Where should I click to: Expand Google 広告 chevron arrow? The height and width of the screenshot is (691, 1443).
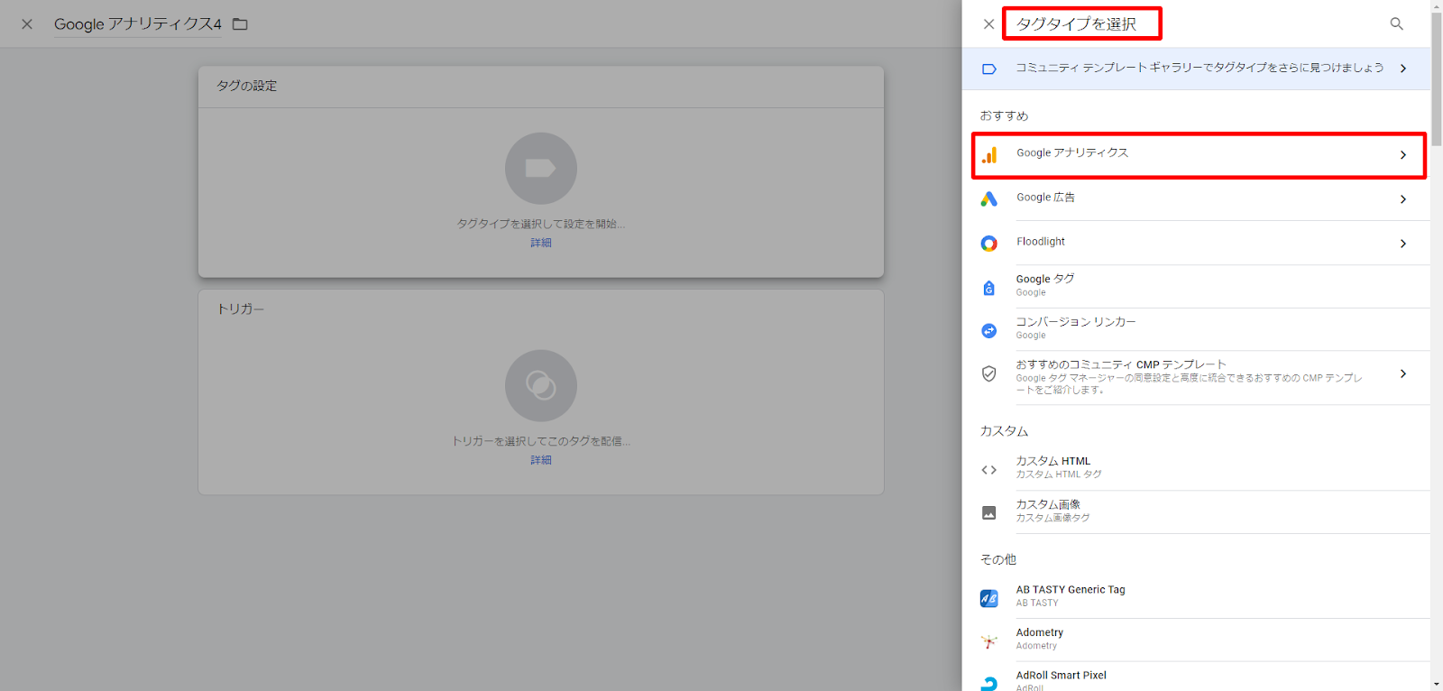pyautogui.click(x=1403, y=199)
